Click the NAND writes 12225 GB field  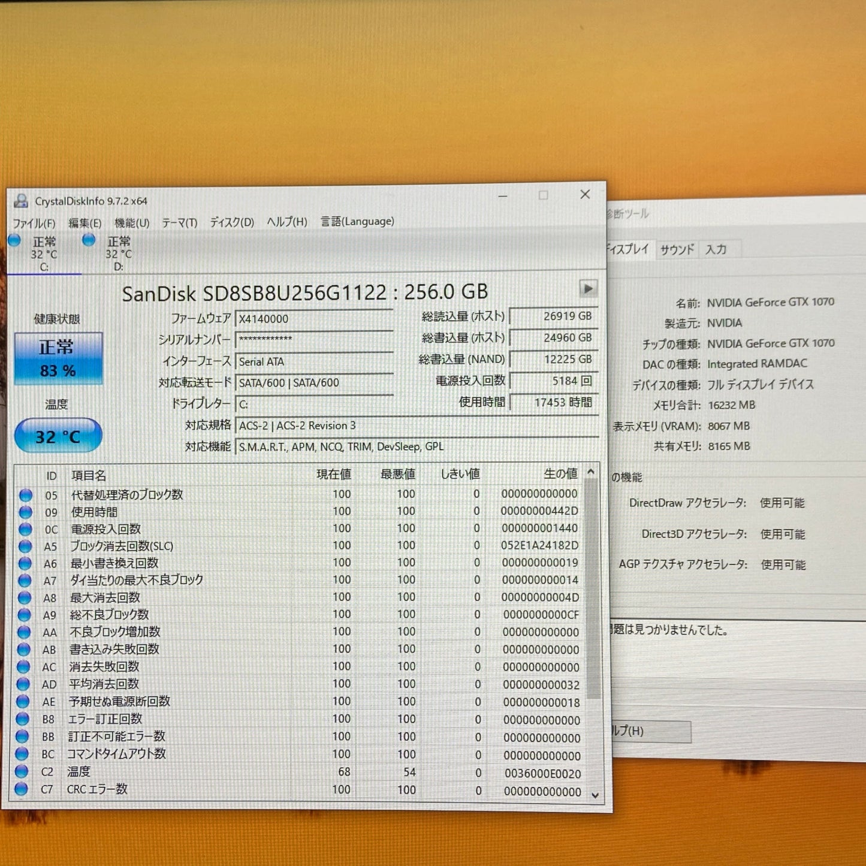[553, 360]
